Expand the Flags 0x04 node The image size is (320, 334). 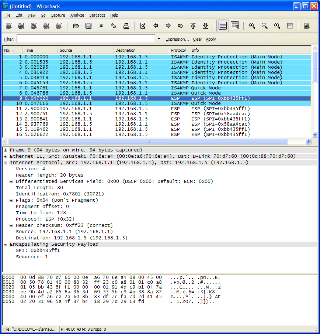point(11,201)
